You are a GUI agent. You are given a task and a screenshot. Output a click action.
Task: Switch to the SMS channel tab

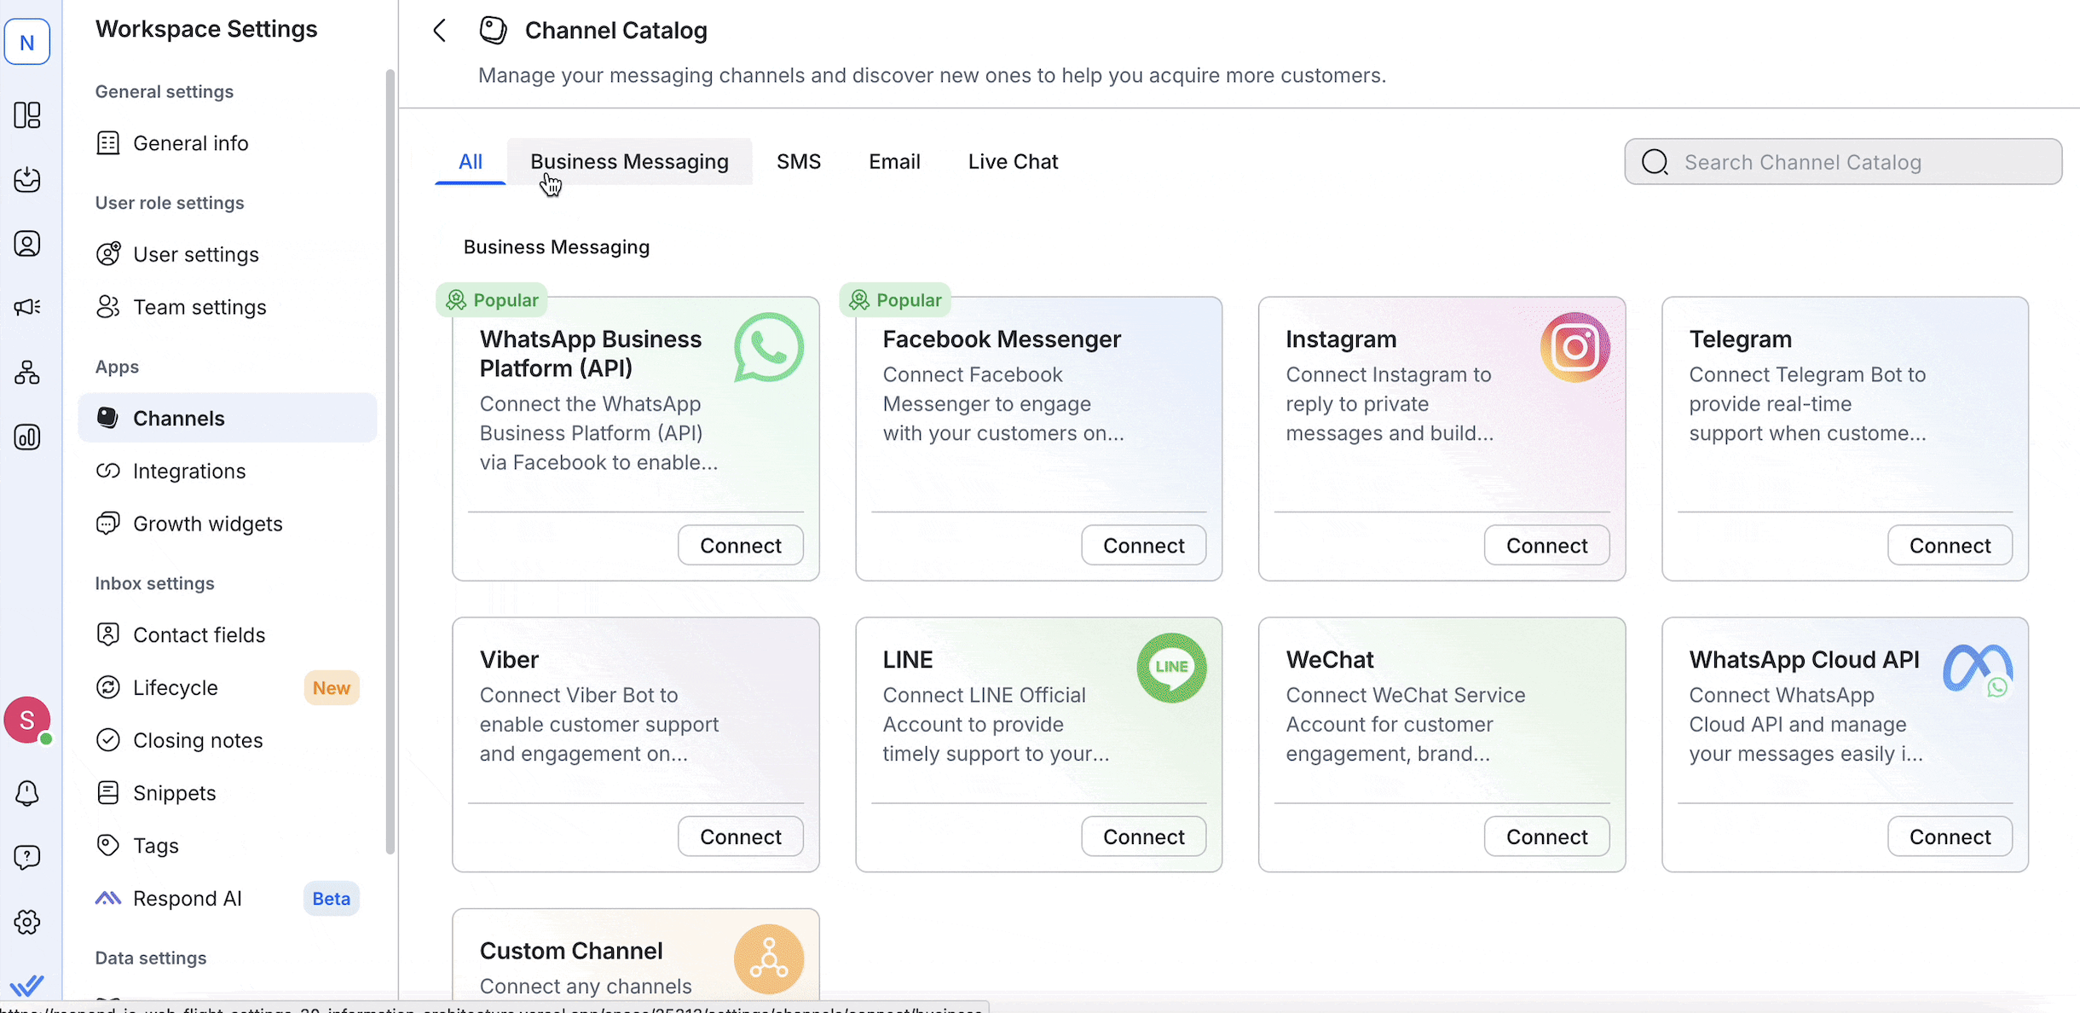tap(798, 161)
